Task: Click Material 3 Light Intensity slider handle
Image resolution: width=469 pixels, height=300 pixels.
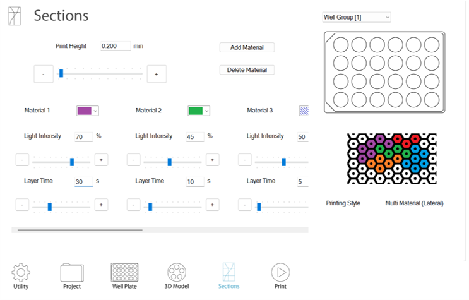Action: point(284,162)
